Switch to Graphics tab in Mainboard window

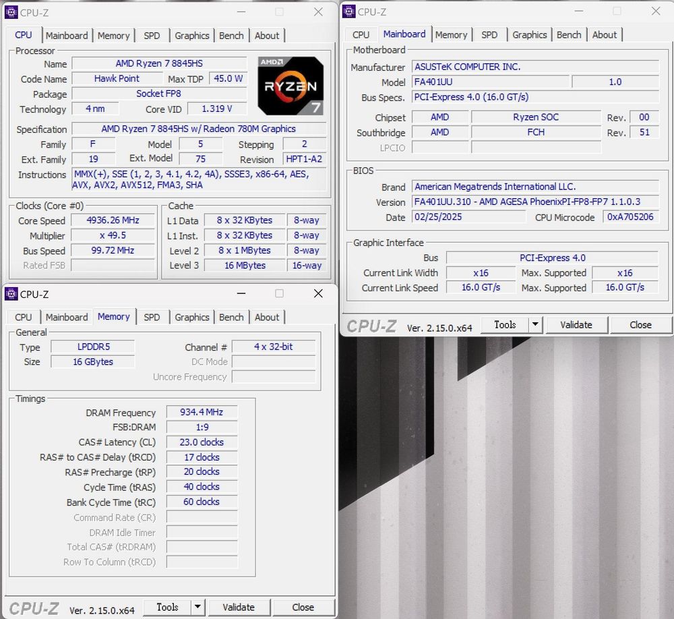(x=530, y=35)
